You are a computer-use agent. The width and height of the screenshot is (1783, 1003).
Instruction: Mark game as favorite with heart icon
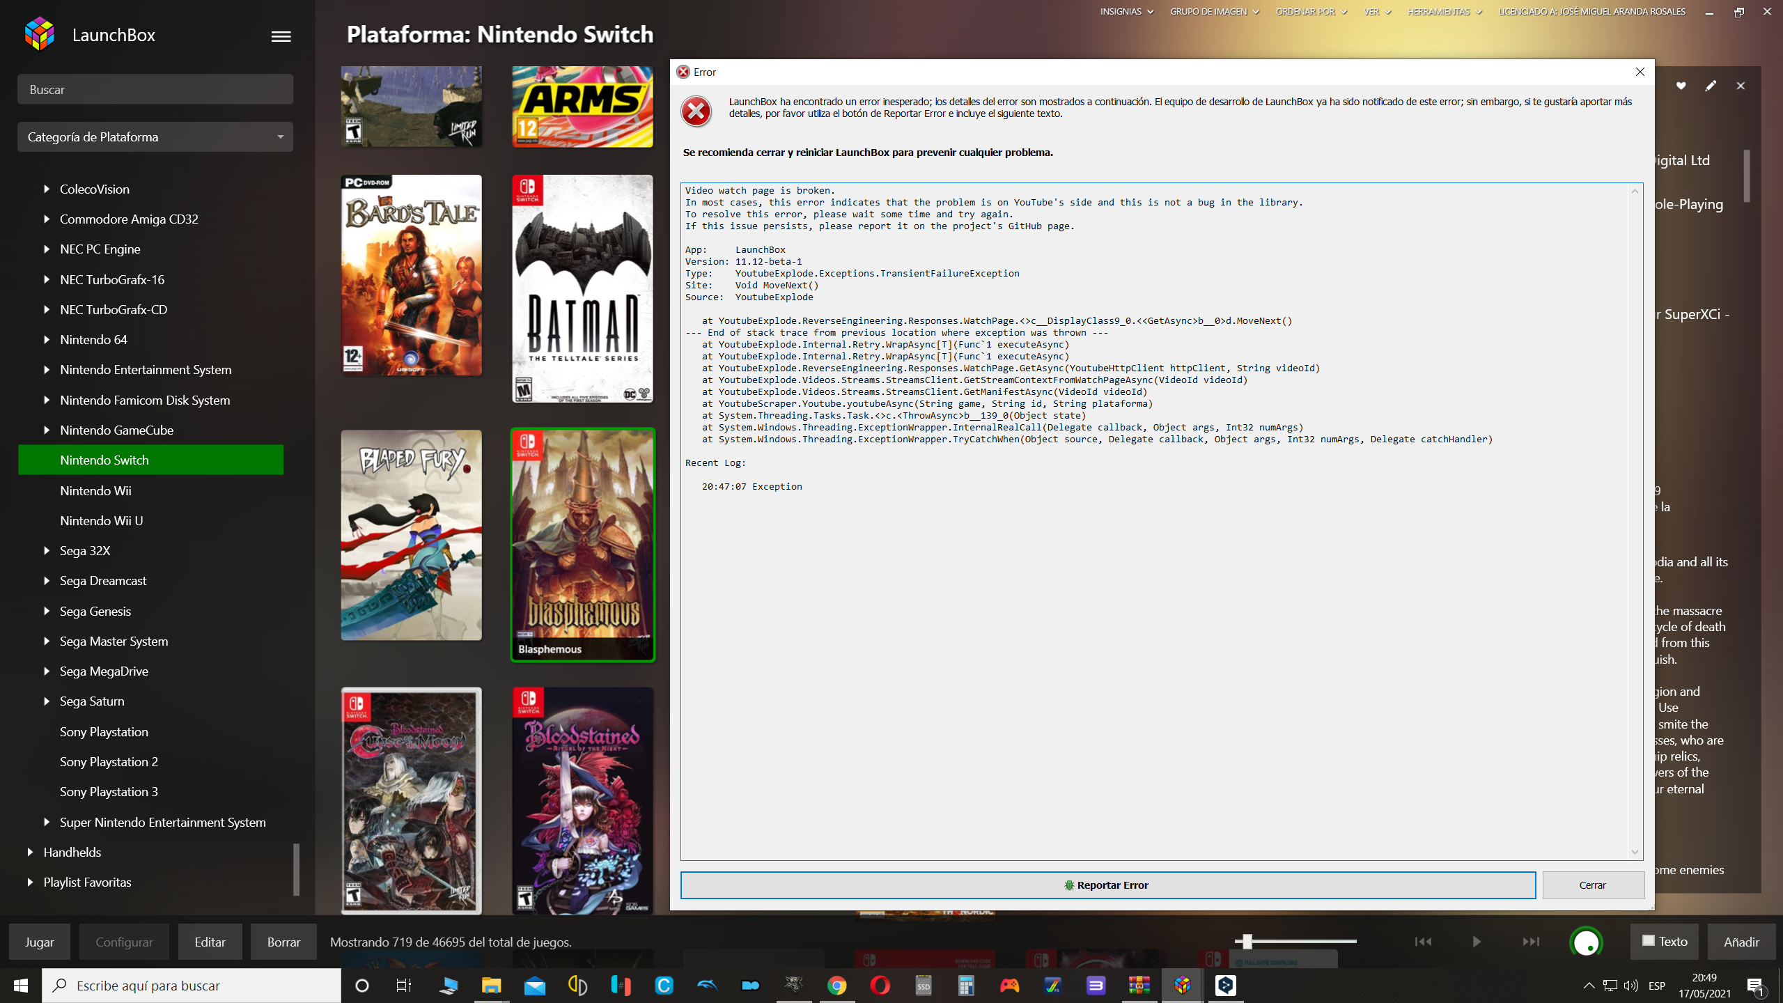pos(1681,86)
